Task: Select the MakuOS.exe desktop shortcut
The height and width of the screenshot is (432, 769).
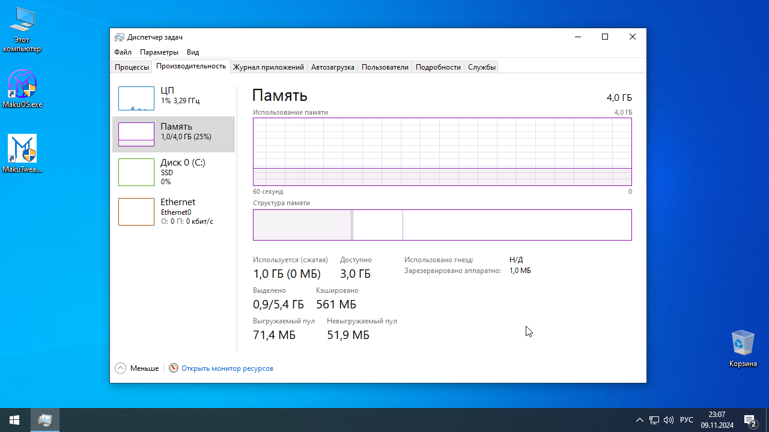Action: (x=22, y=88)
